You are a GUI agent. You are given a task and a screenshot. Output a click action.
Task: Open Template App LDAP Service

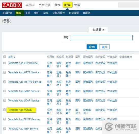click(24, 100)
